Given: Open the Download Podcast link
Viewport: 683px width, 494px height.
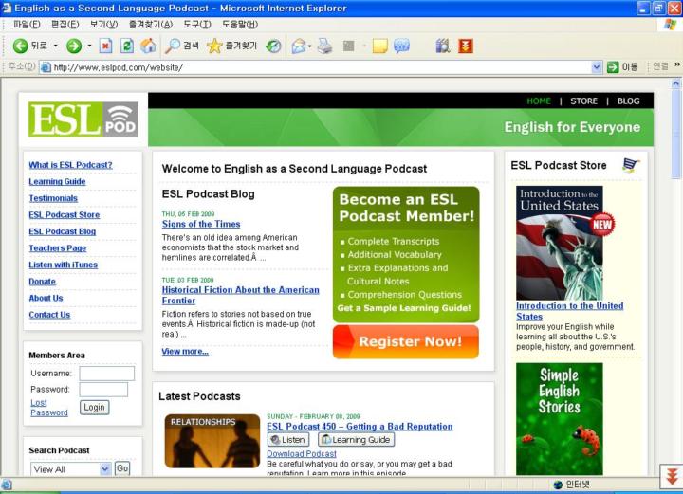Looking at the screenshot, I should pyautogui.click(x=302, y=453).
